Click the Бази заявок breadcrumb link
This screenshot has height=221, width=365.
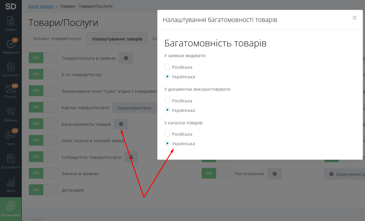[41, 6]
